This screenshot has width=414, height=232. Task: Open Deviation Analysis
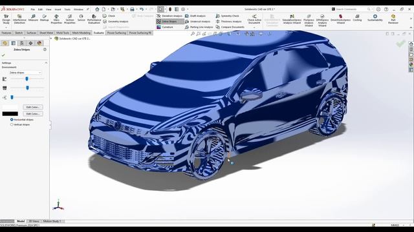coord(169,15)
